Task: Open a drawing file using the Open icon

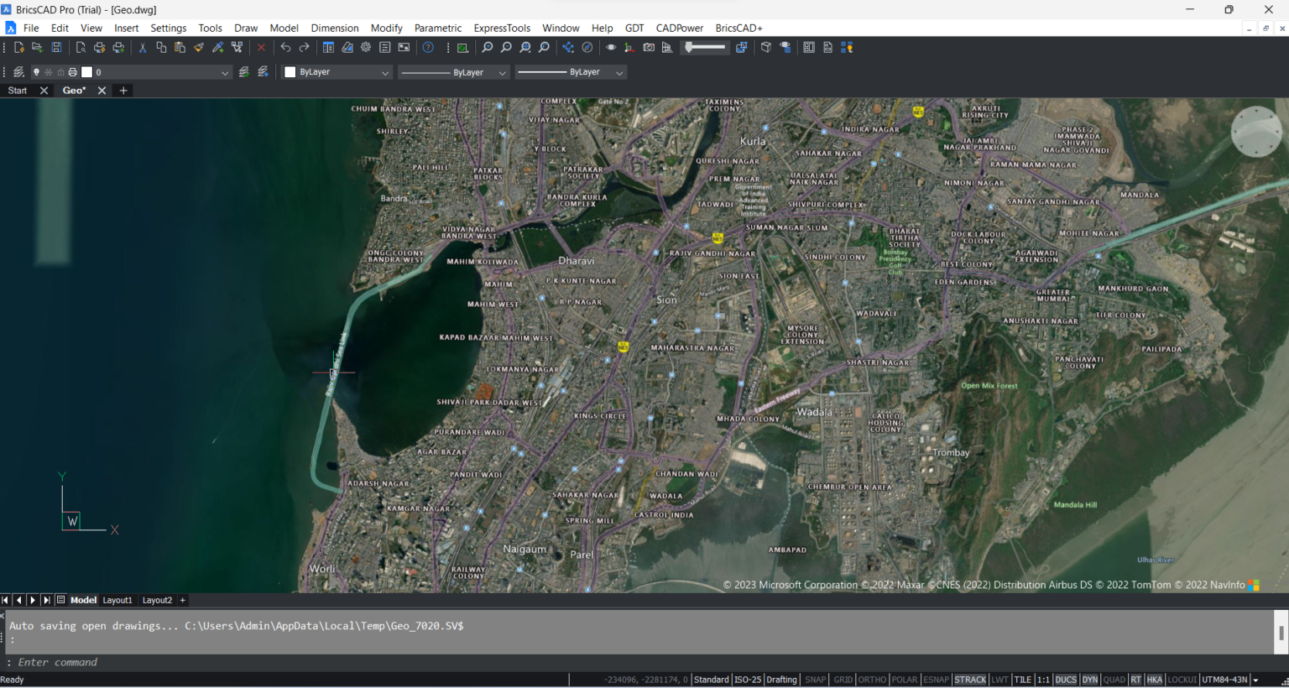Action: click(36, 47)
